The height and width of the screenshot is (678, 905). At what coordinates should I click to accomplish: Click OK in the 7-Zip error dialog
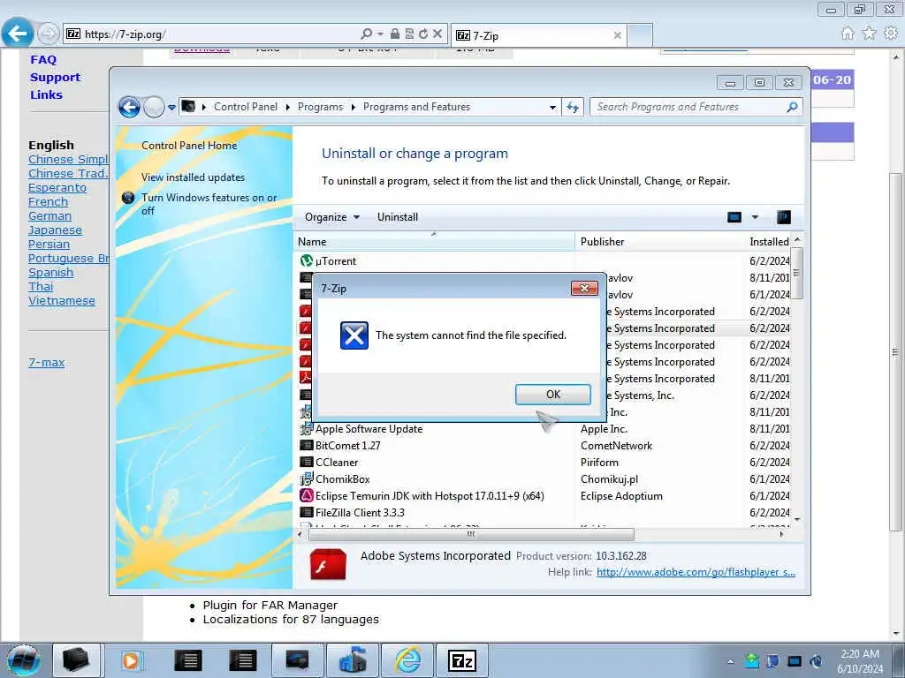(553, 395)
